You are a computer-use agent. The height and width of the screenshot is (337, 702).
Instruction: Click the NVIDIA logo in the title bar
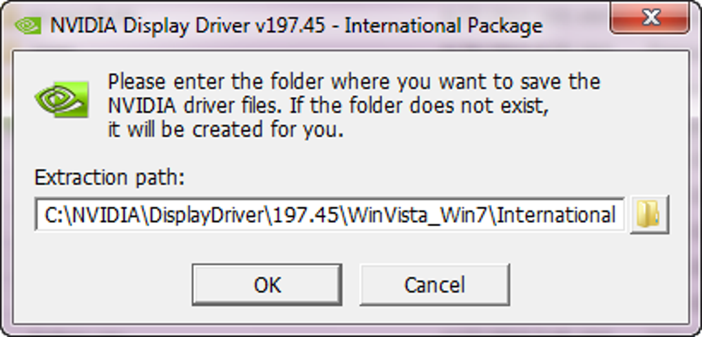click(x=28, y=26)
